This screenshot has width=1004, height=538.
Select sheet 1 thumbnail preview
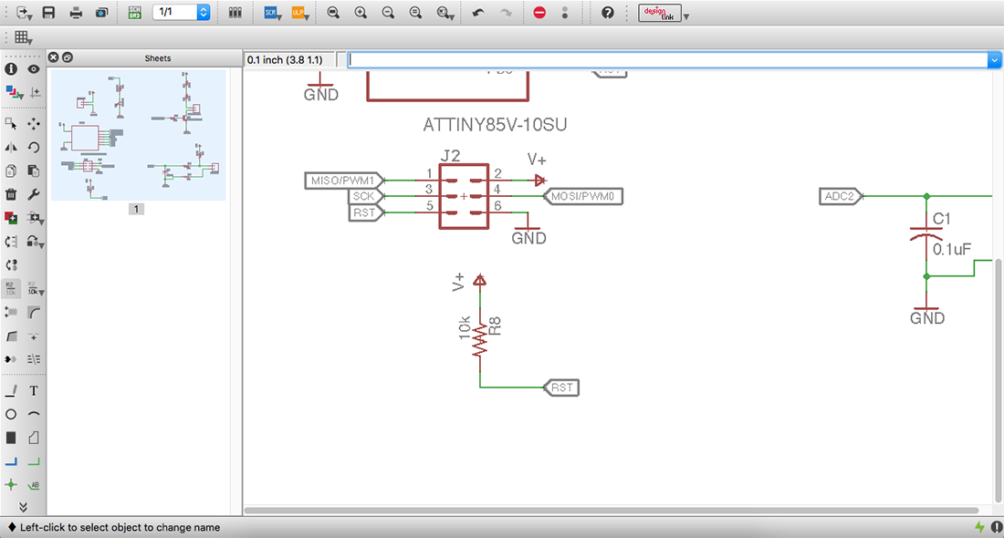coord(139,135)
